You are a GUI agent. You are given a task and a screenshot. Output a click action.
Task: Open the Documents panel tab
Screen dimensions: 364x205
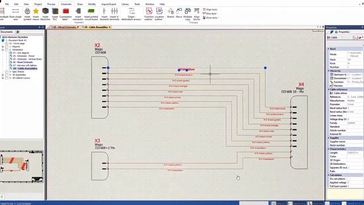(7, 32)
